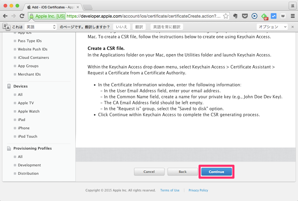Viewport: 298px width, 201px height.
Task: Reload the page with the refresh icon
Action: 22,16
